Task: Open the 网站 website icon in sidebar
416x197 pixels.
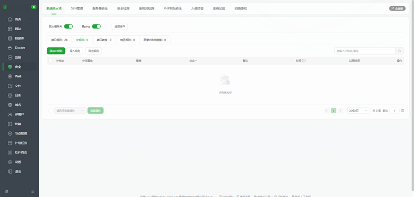Action: point(10,29)
